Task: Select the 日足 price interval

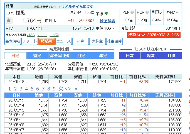Action: 15,56
